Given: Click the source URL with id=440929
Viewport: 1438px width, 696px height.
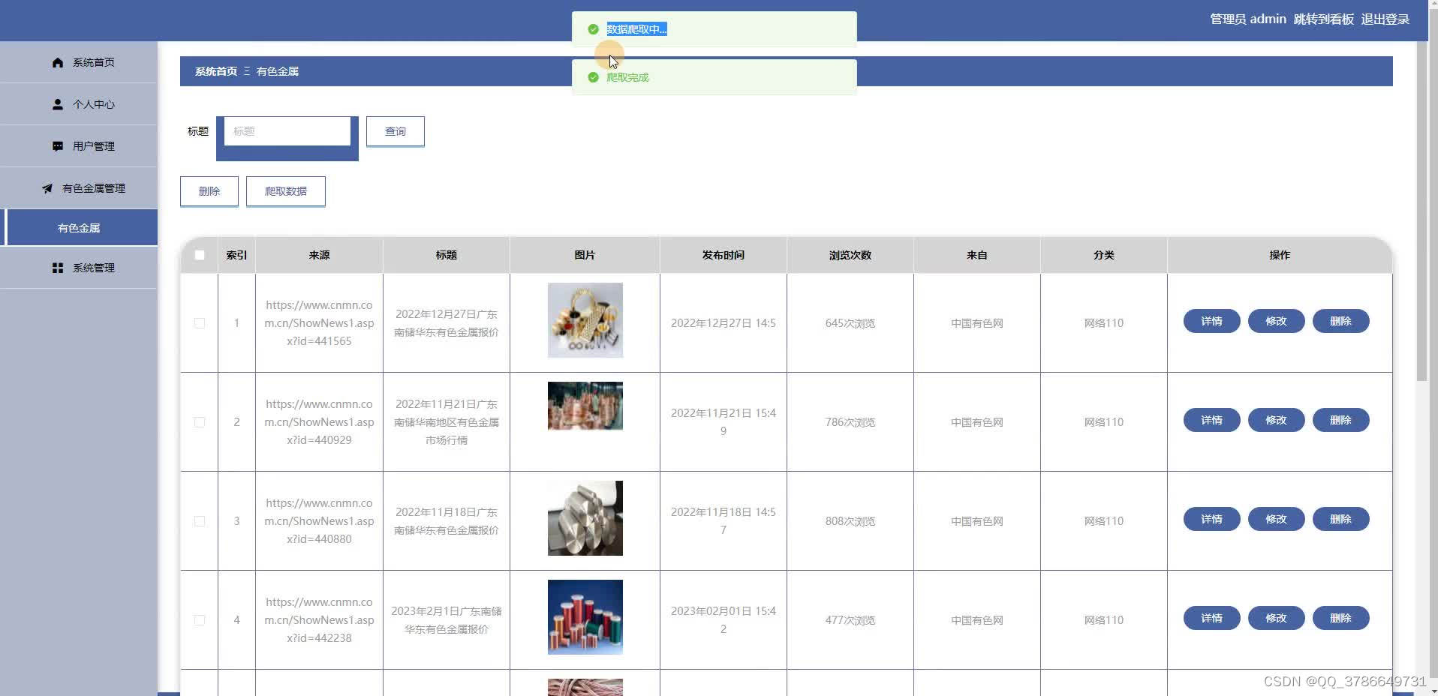Looking at the screenshot, I should tap(319, 422).
